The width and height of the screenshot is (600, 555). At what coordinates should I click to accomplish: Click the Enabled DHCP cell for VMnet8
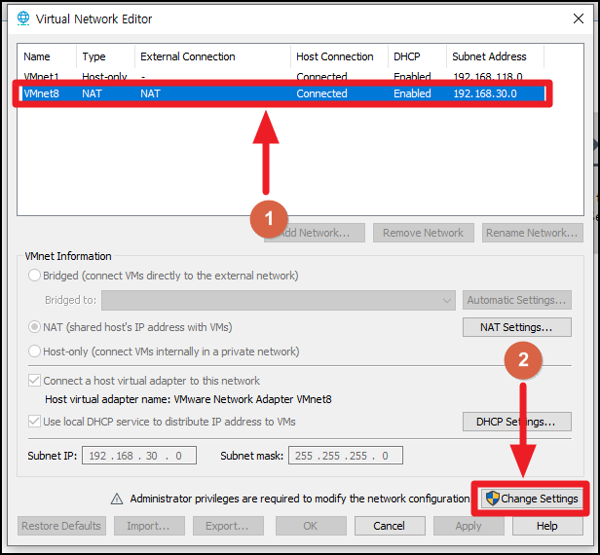tap(412, 93)
